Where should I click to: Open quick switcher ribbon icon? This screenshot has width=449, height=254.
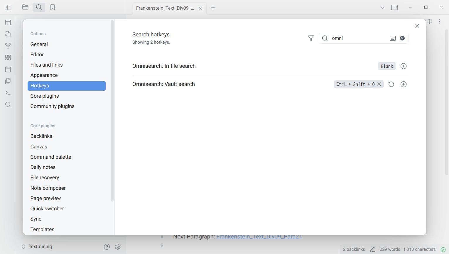[x=8, y=34]
